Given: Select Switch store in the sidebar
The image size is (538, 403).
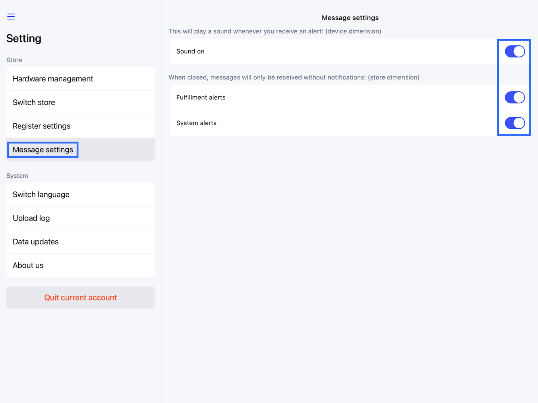Looking at the screenshot, I should pyautogui.click(x=34, y=102).
